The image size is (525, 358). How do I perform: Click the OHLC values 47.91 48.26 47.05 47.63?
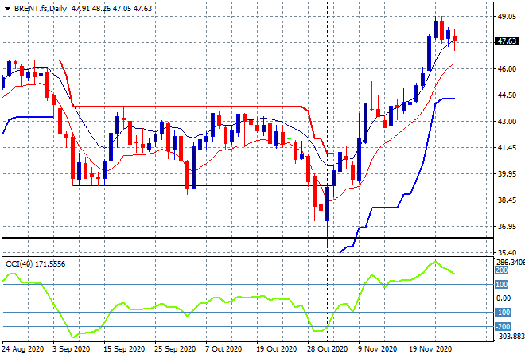pyautogui.click(x=111, y=9)
